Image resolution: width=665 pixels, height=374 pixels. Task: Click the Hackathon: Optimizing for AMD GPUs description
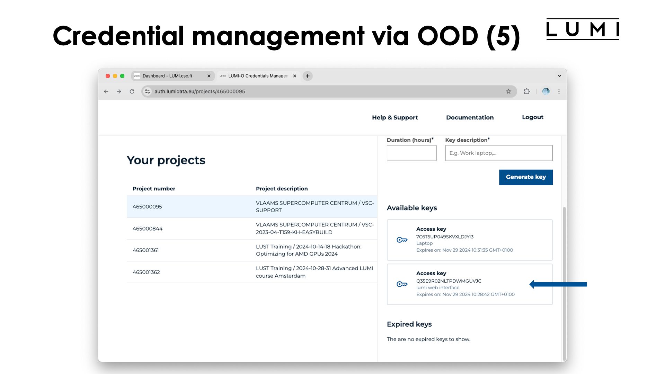tap(309, 250)
